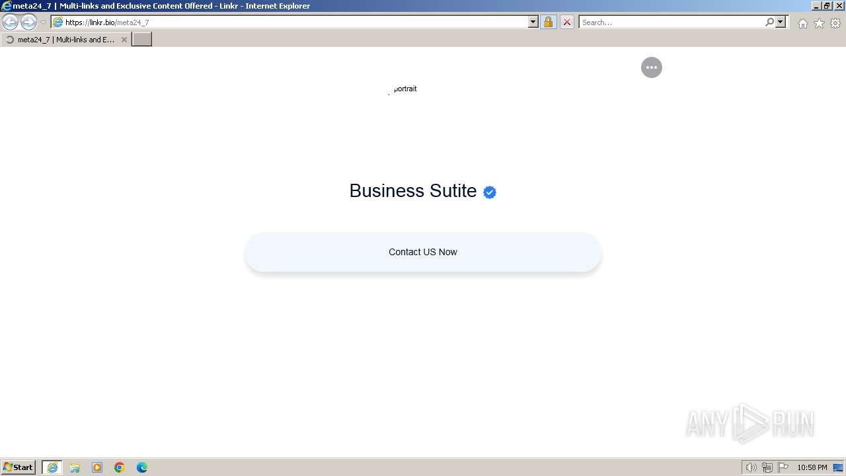Click the linkr.bio address bar field
This screenshot has width=846, height=476.
[x=289, y=22]
